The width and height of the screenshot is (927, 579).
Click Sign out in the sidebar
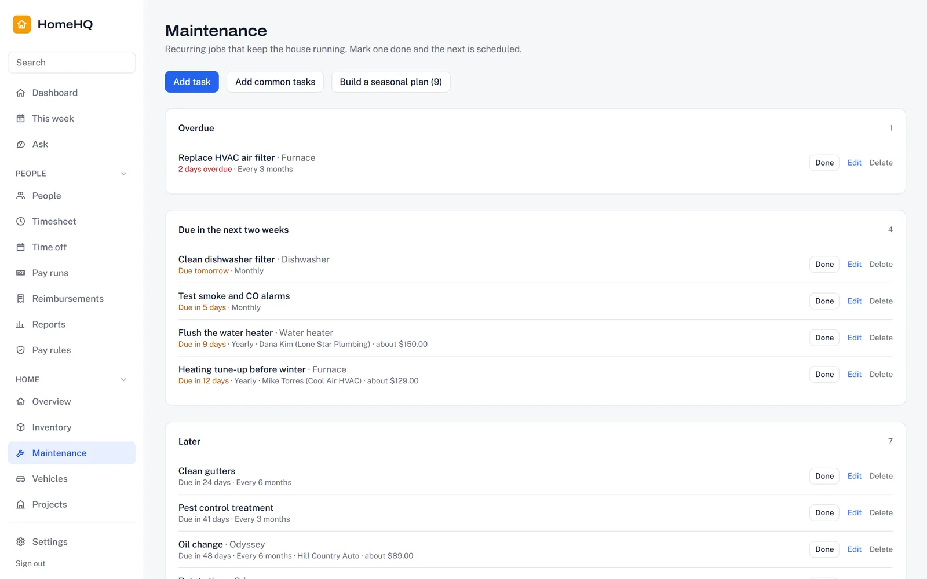pos(31,563)
